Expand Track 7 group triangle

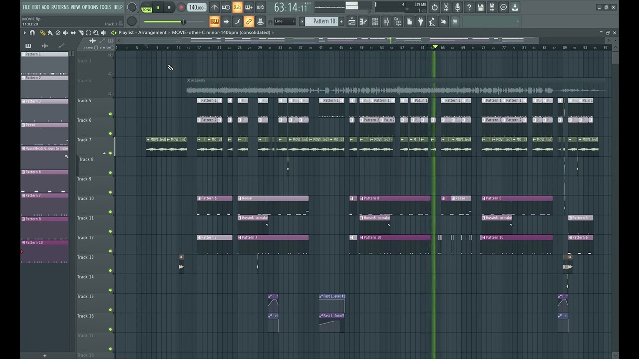(x=104, y=153)
